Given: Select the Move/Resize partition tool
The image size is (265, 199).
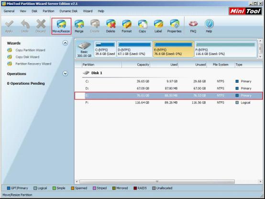Looking at the screenshot, I should [61, 26].
